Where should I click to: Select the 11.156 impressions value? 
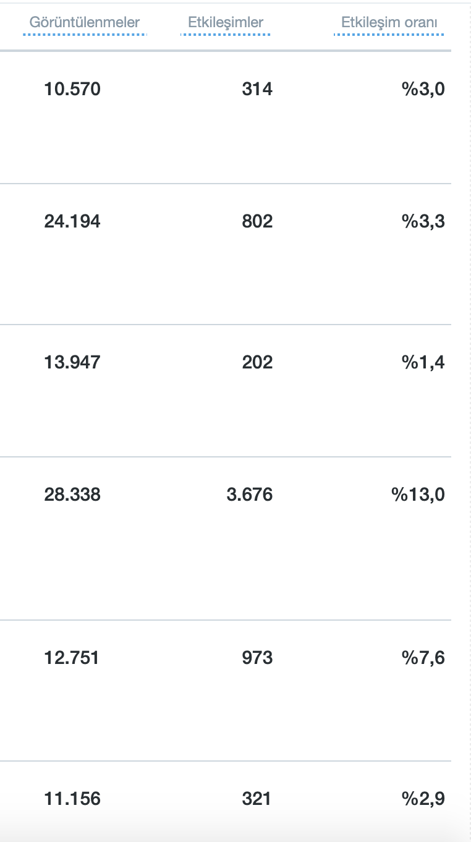tap(72, 799)
